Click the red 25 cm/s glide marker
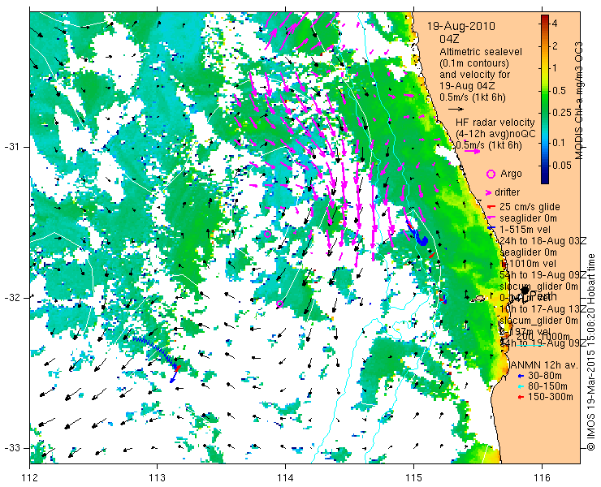601x487 pixels. tap(491, 207)
